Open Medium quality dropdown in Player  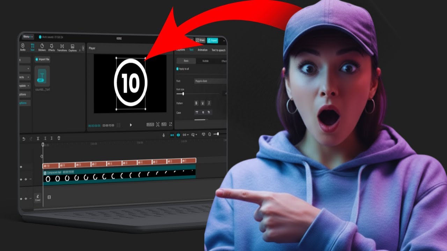coord(151,124)
